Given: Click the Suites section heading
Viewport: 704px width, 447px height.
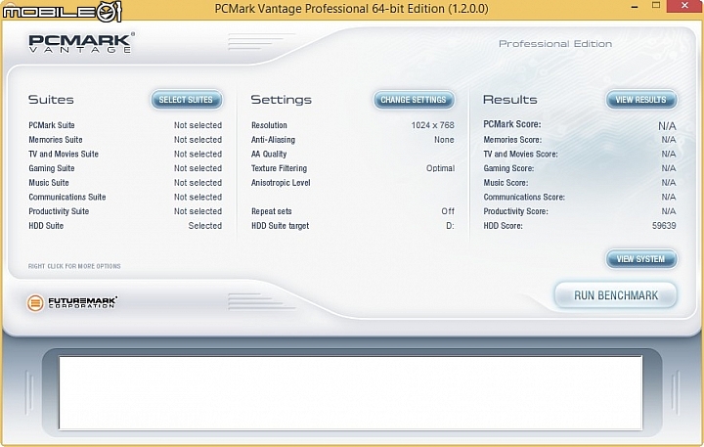Looking at the screenshot, I should tap(51, 100).
